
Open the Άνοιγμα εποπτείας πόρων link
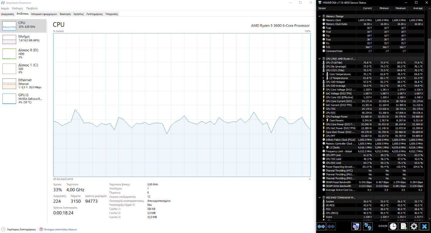click(60, 229)
